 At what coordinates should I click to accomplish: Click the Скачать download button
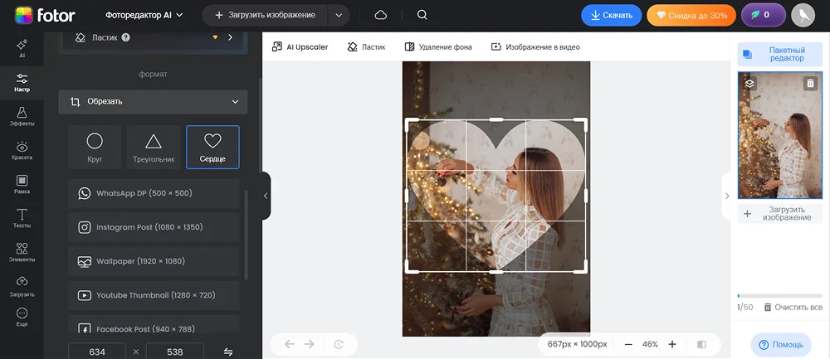click(x=611, y=15)
